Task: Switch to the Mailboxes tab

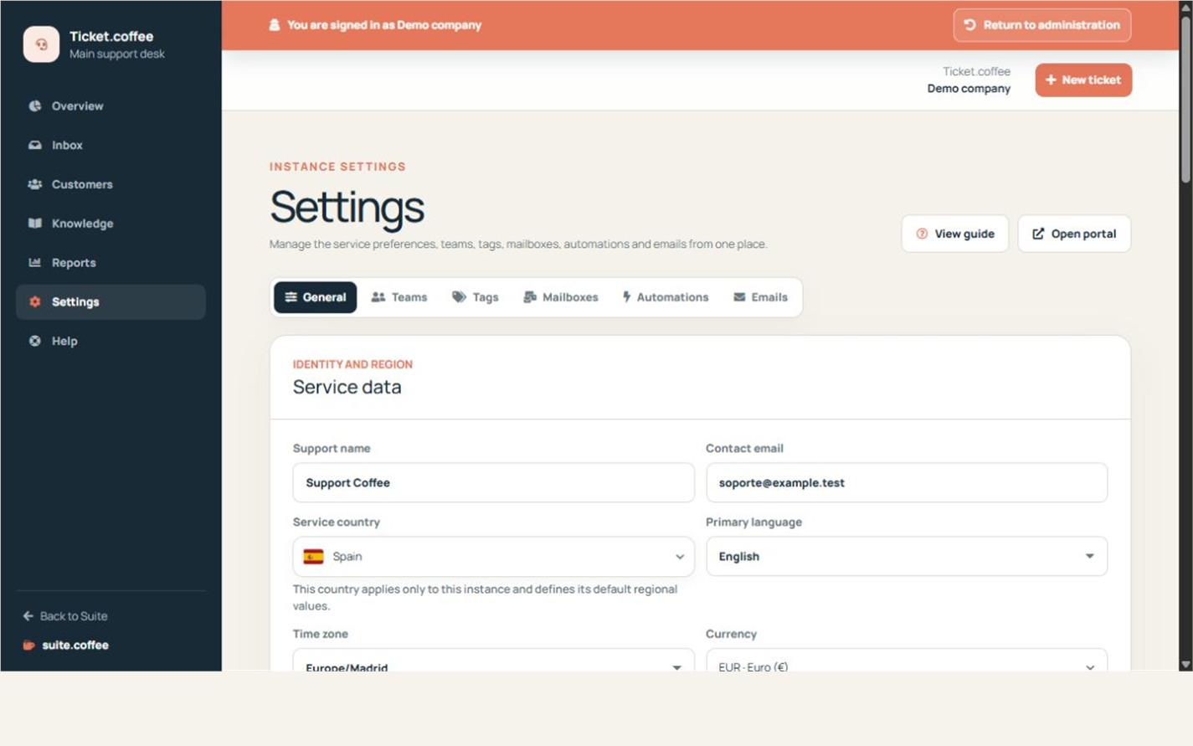Action: click(x=561, y=297)
